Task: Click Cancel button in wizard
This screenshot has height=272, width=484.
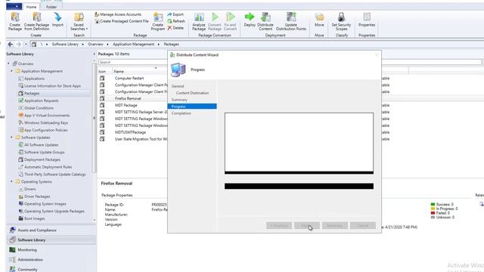Action: tap(363, 226)
